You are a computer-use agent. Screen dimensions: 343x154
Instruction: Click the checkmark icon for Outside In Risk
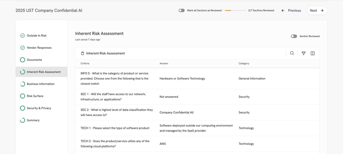23,36
